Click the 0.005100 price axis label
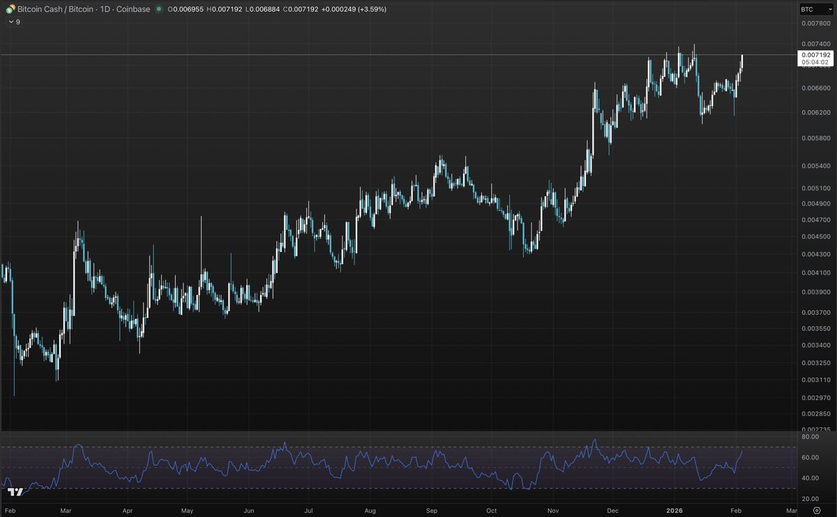This screenshot has width=837, height=517. [815, 188]
